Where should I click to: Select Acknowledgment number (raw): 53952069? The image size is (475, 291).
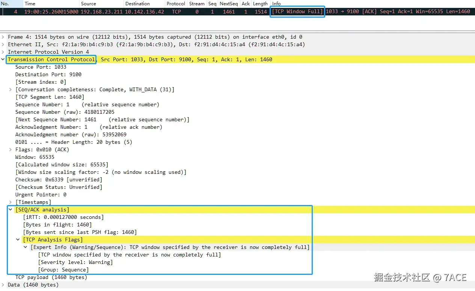tap(71, 134)
